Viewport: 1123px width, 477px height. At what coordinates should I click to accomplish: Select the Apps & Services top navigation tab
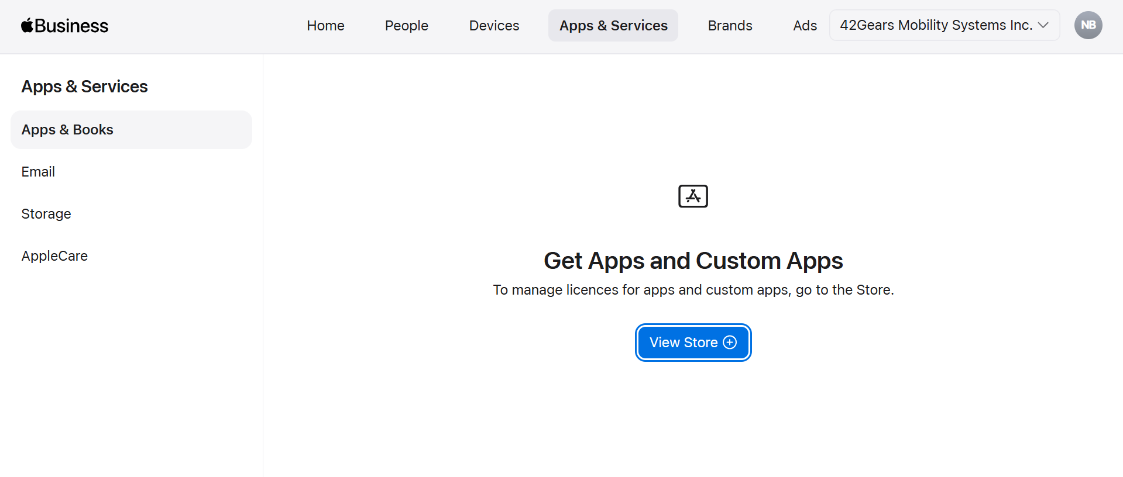pos(613,26)
